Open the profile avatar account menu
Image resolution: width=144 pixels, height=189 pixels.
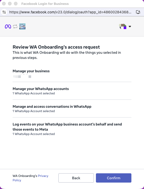click(123, 26)
